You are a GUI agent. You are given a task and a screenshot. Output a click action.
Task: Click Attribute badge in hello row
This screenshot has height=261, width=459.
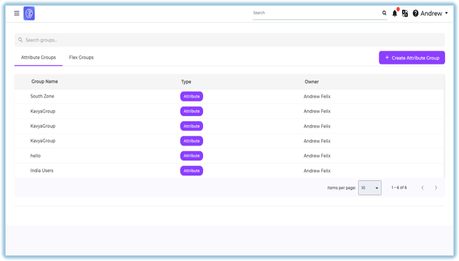coord(192,156)
